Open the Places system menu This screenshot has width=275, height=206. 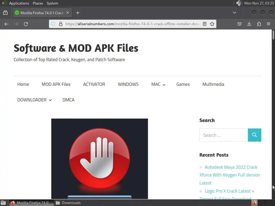38,3
